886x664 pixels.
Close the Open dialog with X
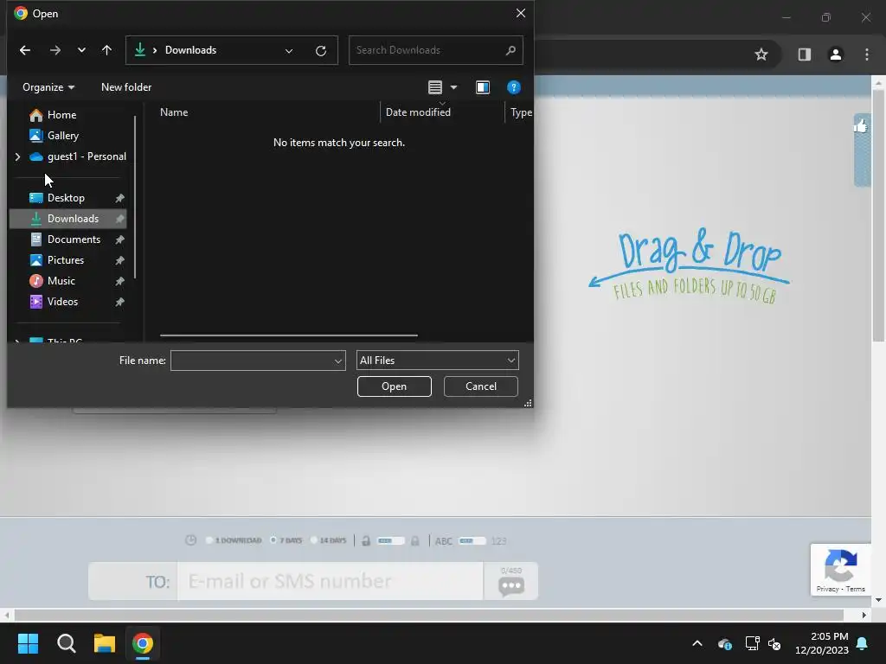[520, 13]
